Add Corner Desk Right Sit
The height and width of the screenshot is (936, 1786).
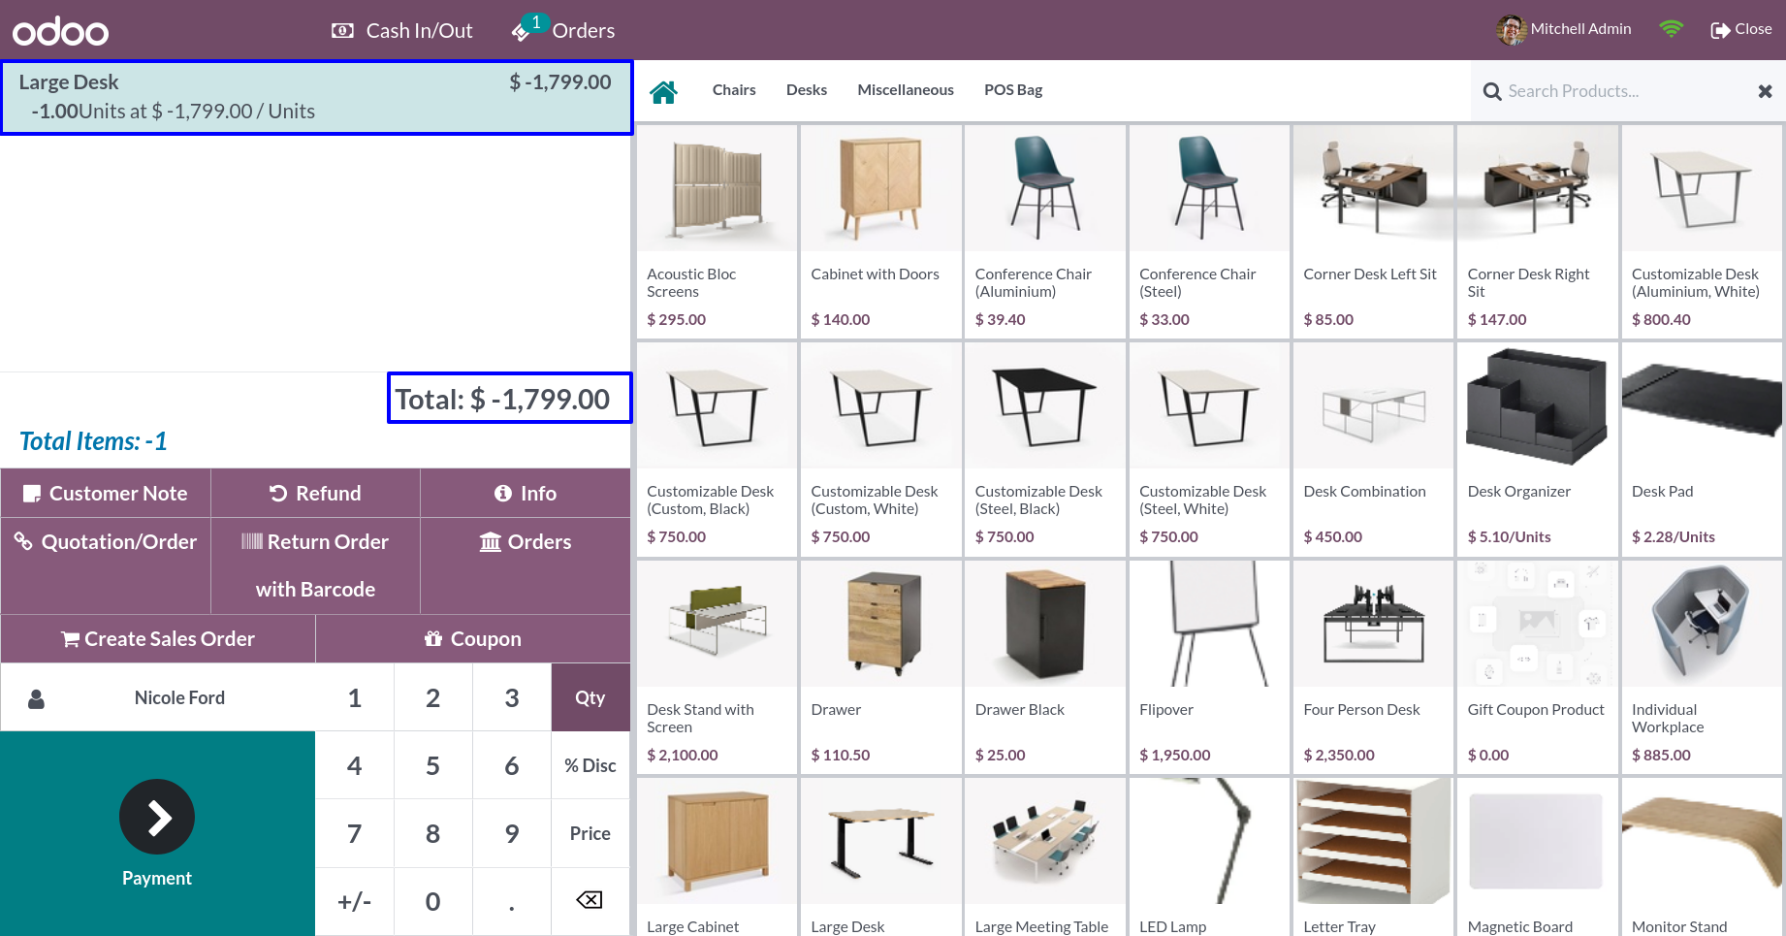click(1537, 232)
